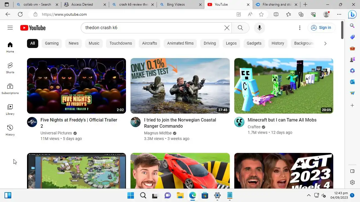Click Read aloud icon in address bar
This screenshot has height=202, width=360.
250,14
